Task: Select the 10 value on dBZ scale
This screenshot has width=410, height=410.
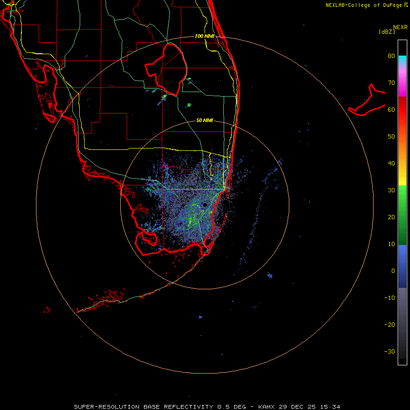Action: [391, 244]
